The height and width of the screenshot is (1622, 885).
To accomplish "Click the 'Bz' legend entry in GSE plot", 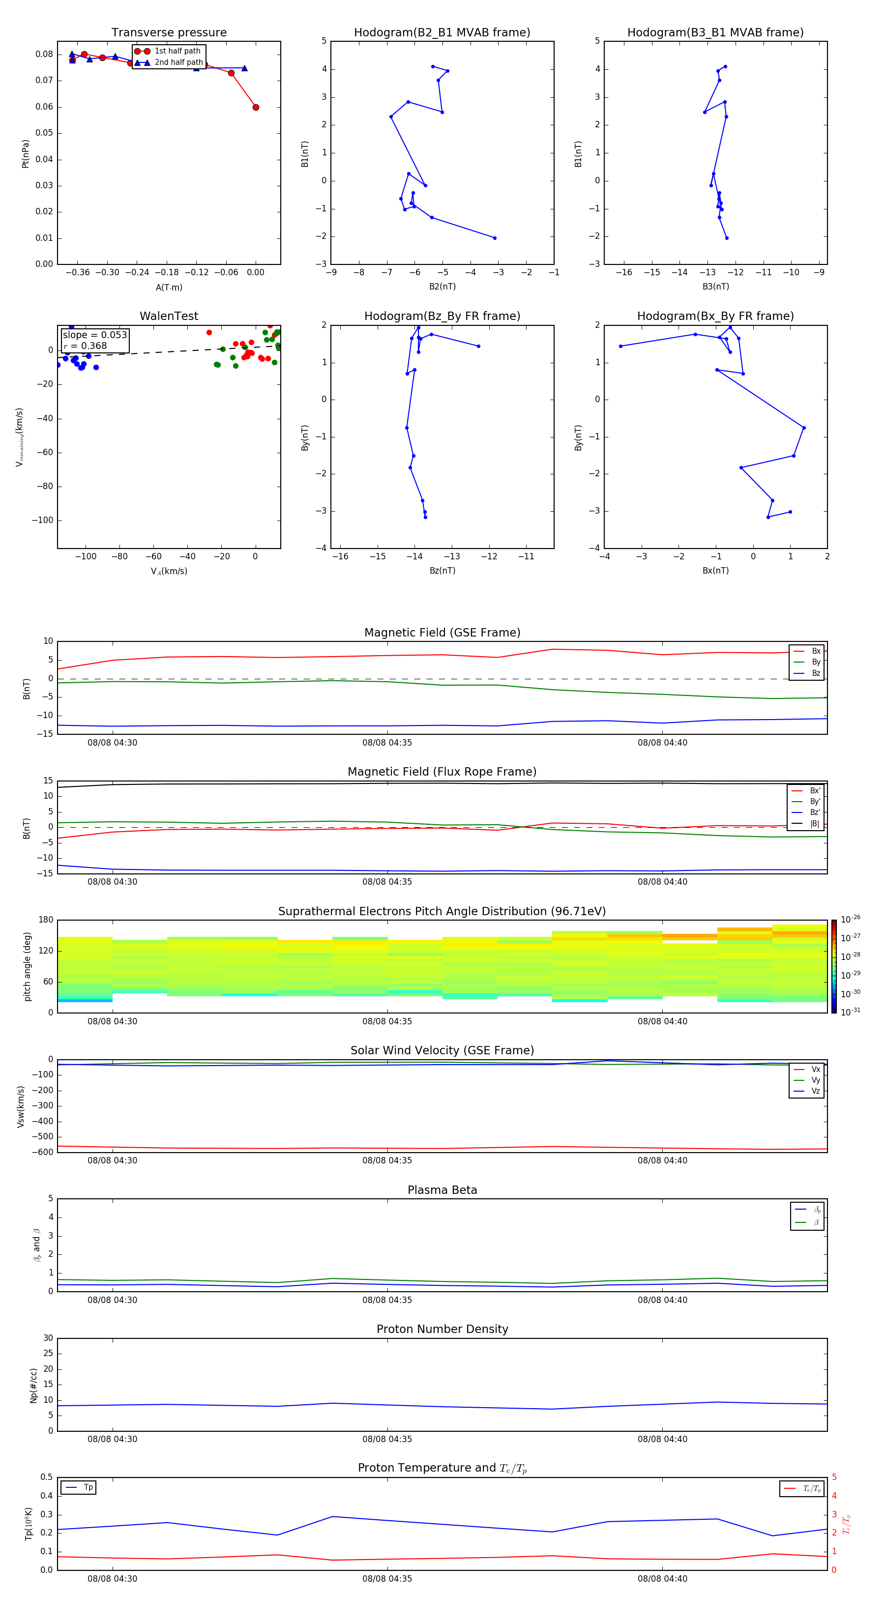I will [x=807, y=673].
